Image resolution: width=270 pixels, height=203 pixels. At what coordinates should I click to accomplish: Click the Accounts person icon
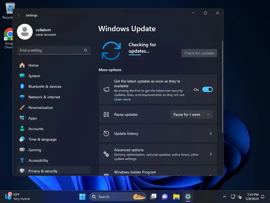coord(22,129)
